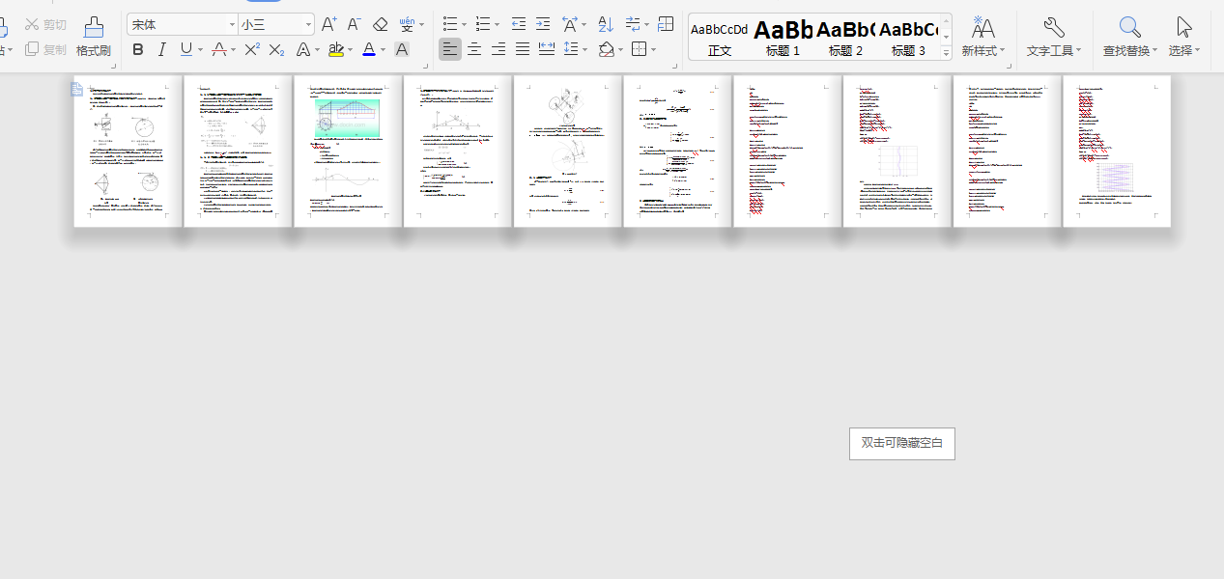Viewport: 1224px width, 579px height.
Task: Expand the underline style arrow
Action: point(200,50)
